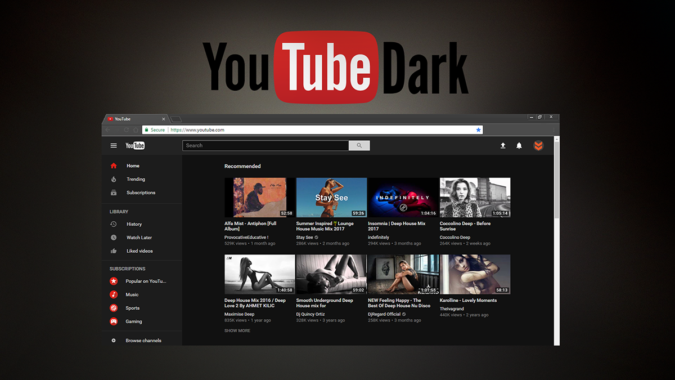675x380 pixels.
Task: Click the notifications bell icon
Action: click(x=519, y=145)
